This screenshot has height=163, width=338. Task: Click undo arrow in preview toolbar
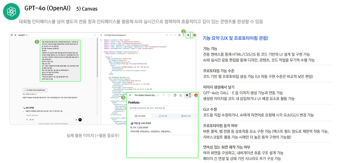(x=164, y=95)
